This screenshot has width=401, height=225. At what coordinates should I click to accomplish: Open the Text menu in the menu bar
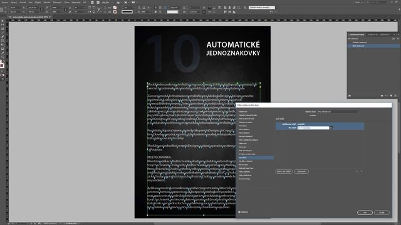[31, 2]
